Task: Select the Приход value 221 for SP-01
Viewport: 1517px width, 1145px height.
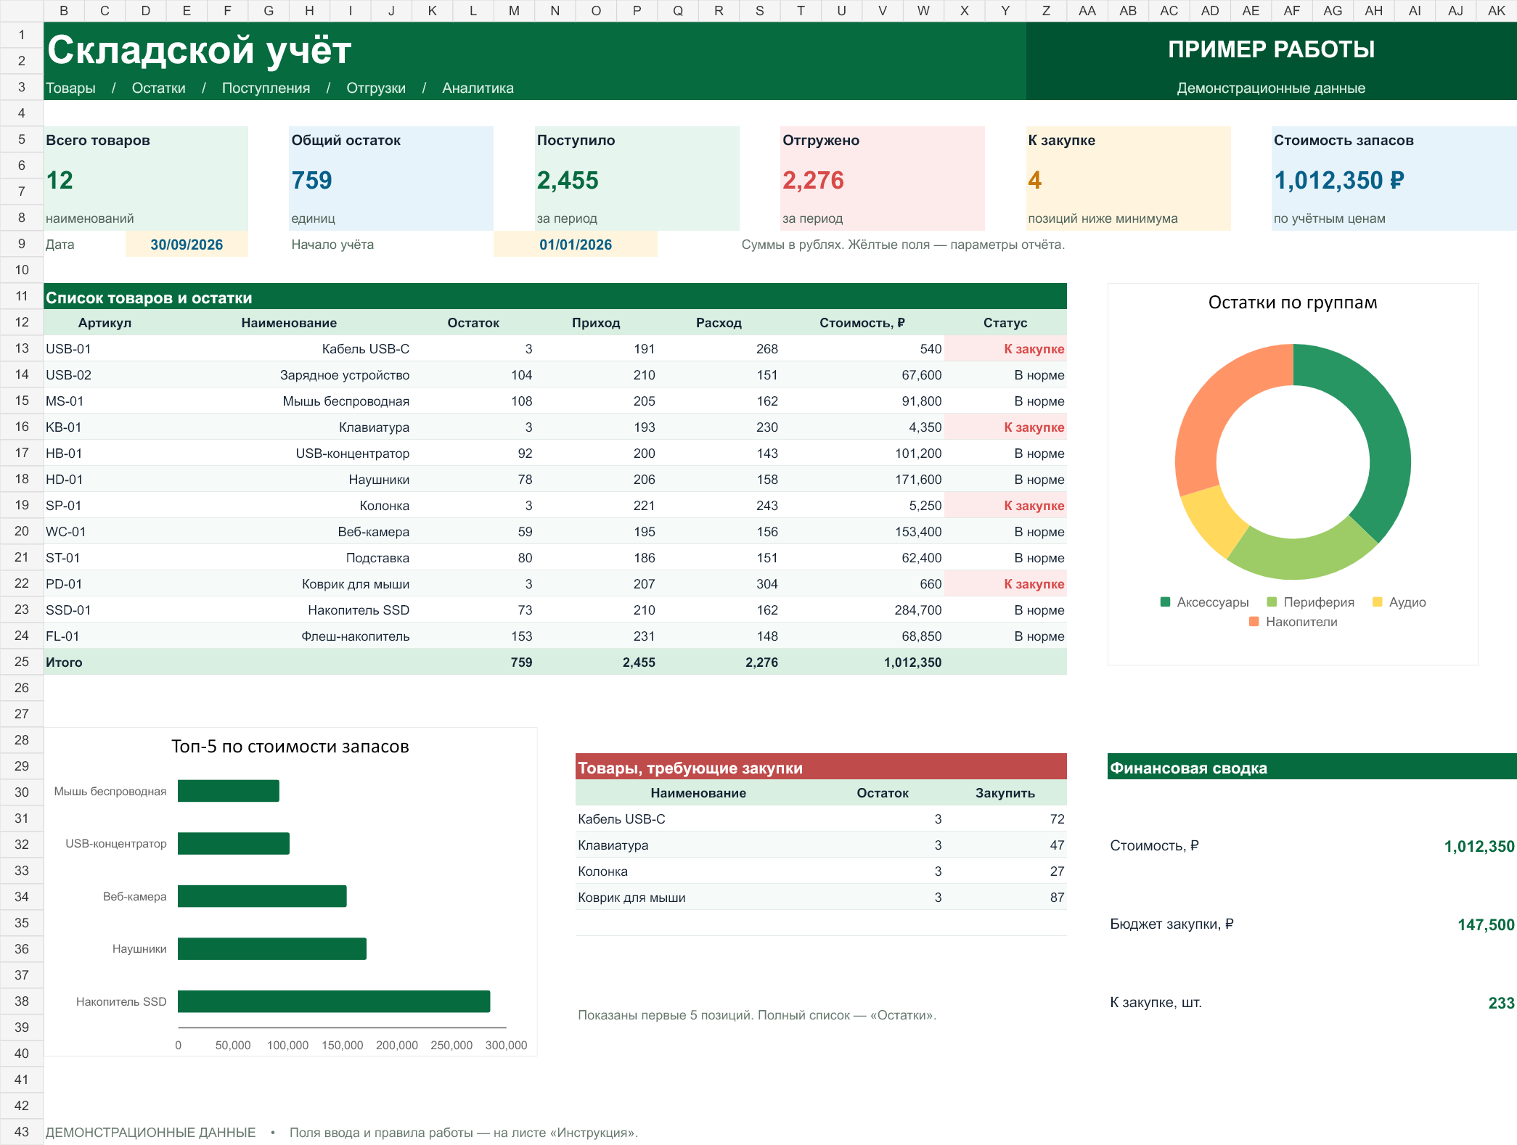Action: click(596, 505)
